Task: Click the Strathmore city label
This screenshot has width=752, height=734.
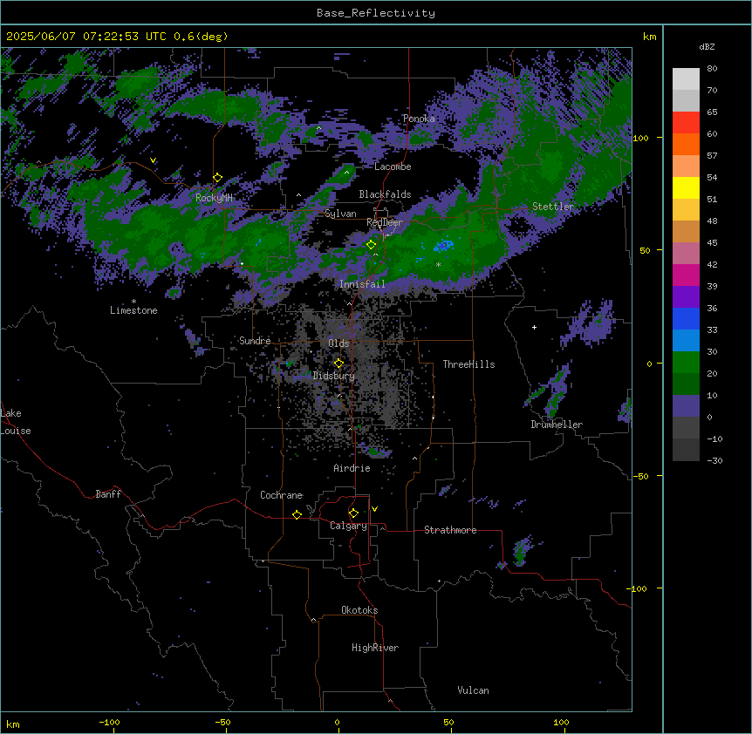Action: [450, 530]
